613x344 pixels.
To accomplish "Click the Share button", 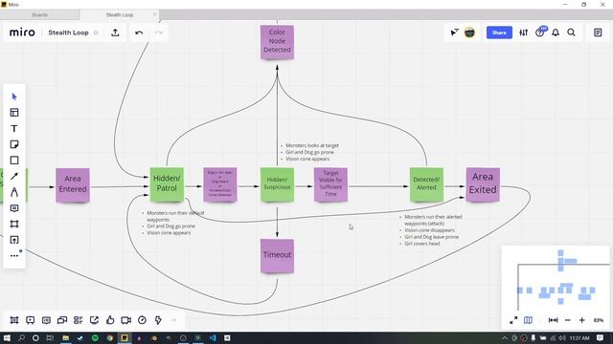I will (x=499, y=32).
